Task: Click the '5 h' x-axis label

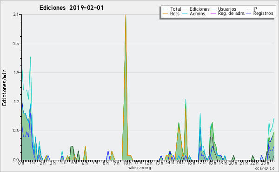Action: [74, 163]
